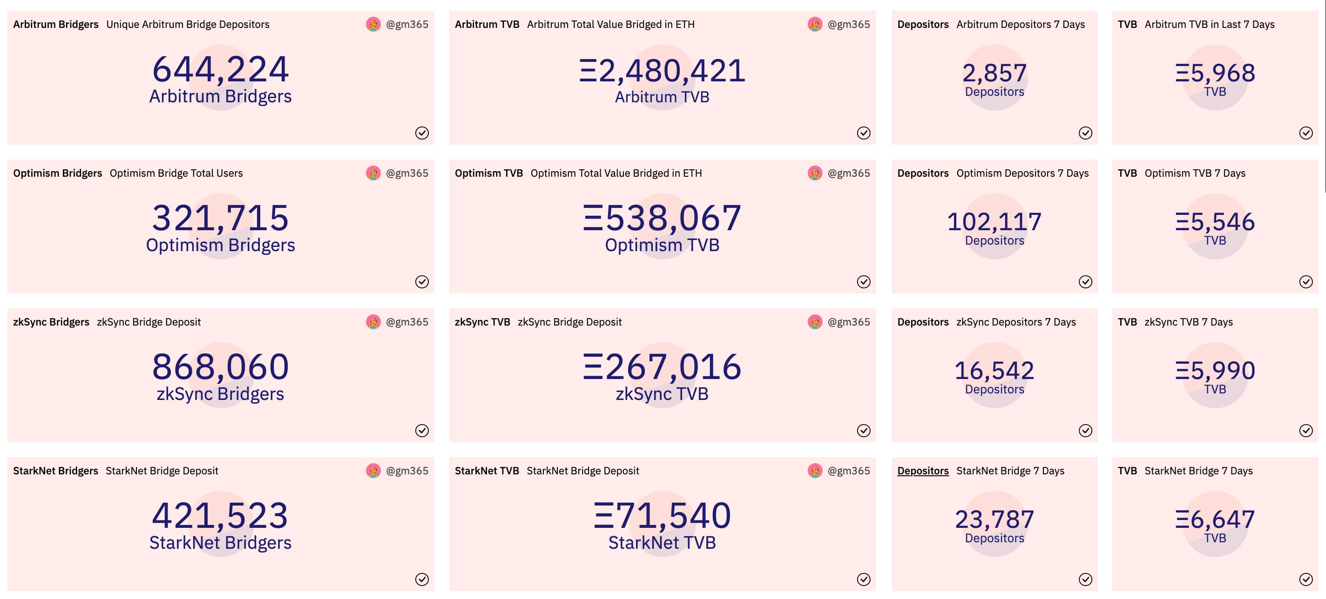Click the 644,224 Arbitrum Bridgers counter

pos(220,69)
